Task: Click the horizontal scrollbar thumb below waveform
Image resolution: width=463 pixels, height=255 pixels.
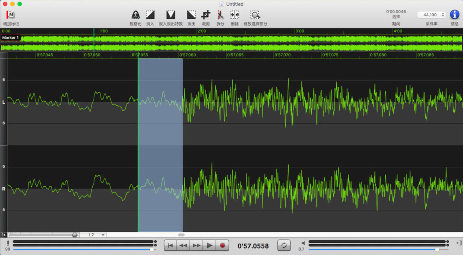Action: 181,235
